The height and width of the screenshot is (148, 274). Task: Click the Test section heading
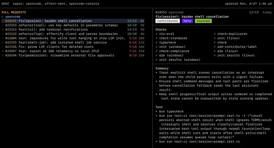point(159,107)
